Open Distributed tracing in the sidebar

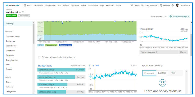click(x=13, y=36)
